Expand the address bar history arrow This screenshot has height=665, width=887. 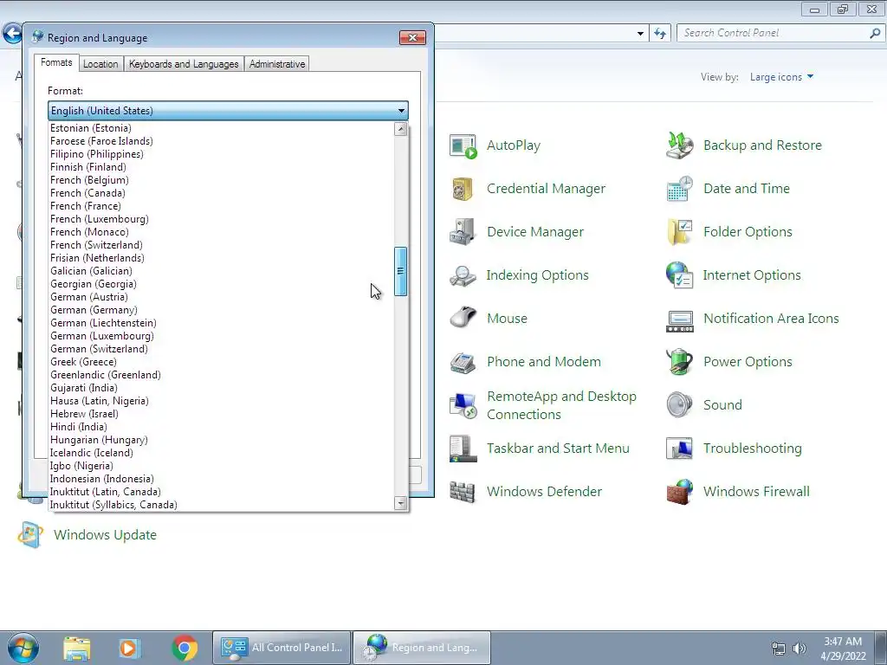click(640, 34)
